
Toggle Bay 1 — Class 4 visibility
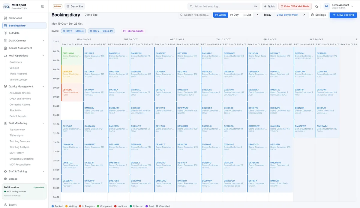[x=73, y=31]
